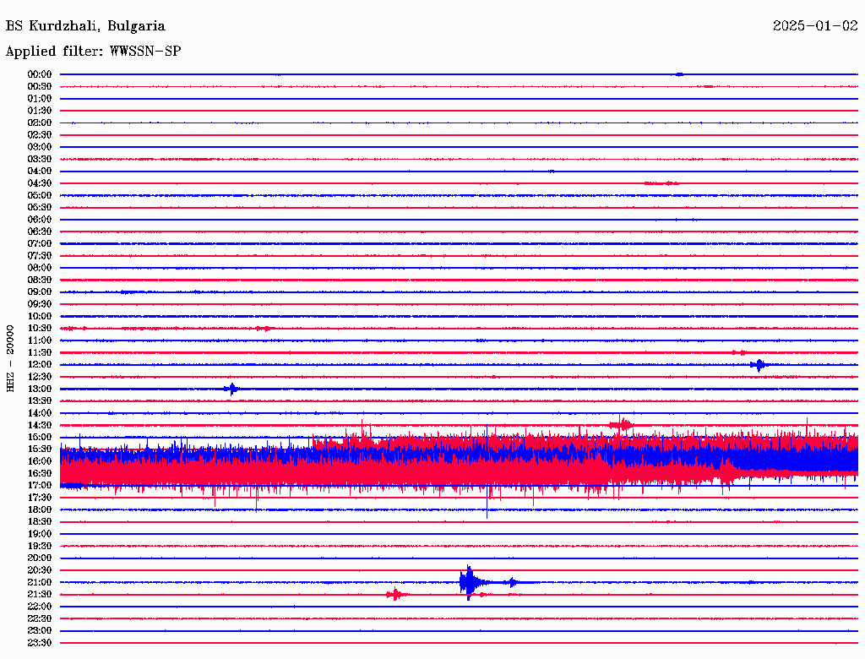865x659 pixels.
Task: Select the 07:30 time label
Action: 40,255
